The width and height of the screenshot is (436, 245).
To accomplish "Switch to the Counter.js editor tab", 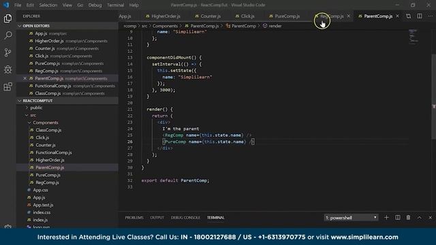I will coord(208,16).
